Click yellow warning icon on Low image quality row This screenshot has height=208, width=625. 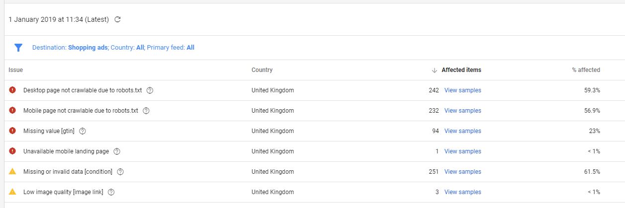(x=12, y=192)
